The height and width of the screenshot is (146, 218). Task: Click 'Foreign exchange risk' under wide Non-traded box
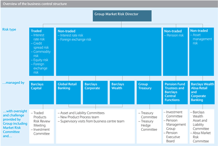[x=74, y=39]
